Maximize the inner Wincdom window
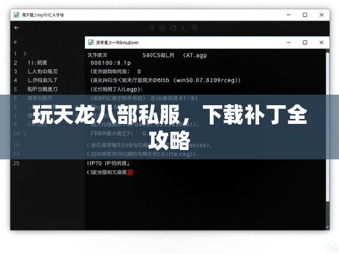The width and height of the screenshot is (339, 254). point(305,42)
